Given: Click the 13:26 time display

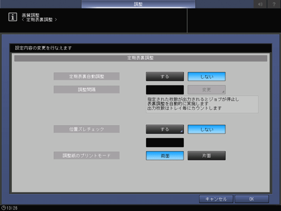Looking at the screenshot, I should [x=12, y=208].
